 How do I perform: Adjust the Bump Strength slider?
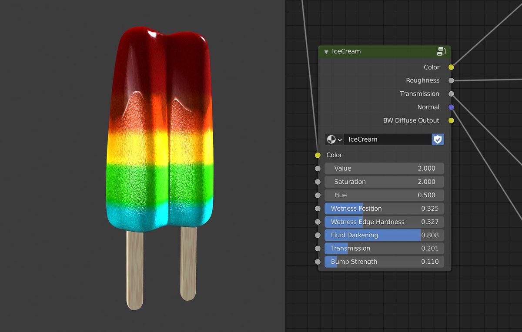(384, 262)
